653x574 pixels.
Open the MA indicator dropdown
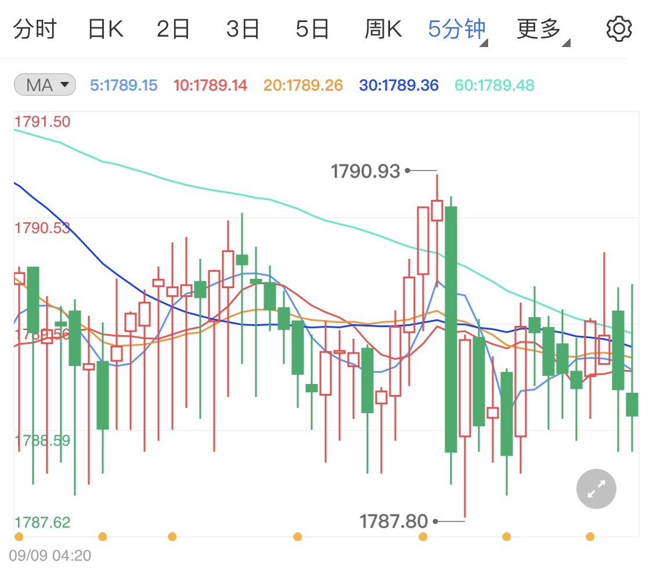pos(45,85)
